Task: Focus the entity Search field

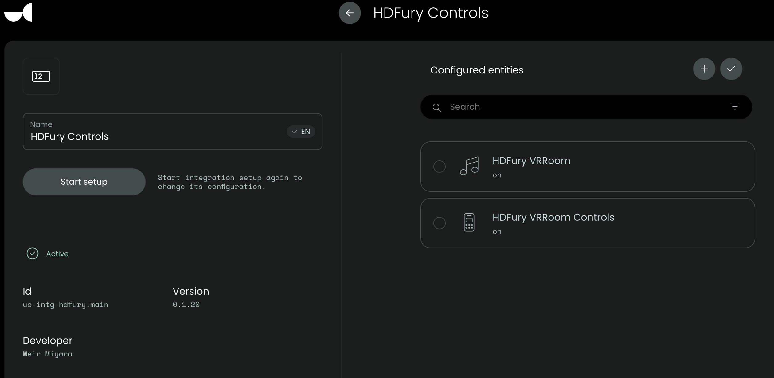Action: pyautogui.click(x=584, y=107)
